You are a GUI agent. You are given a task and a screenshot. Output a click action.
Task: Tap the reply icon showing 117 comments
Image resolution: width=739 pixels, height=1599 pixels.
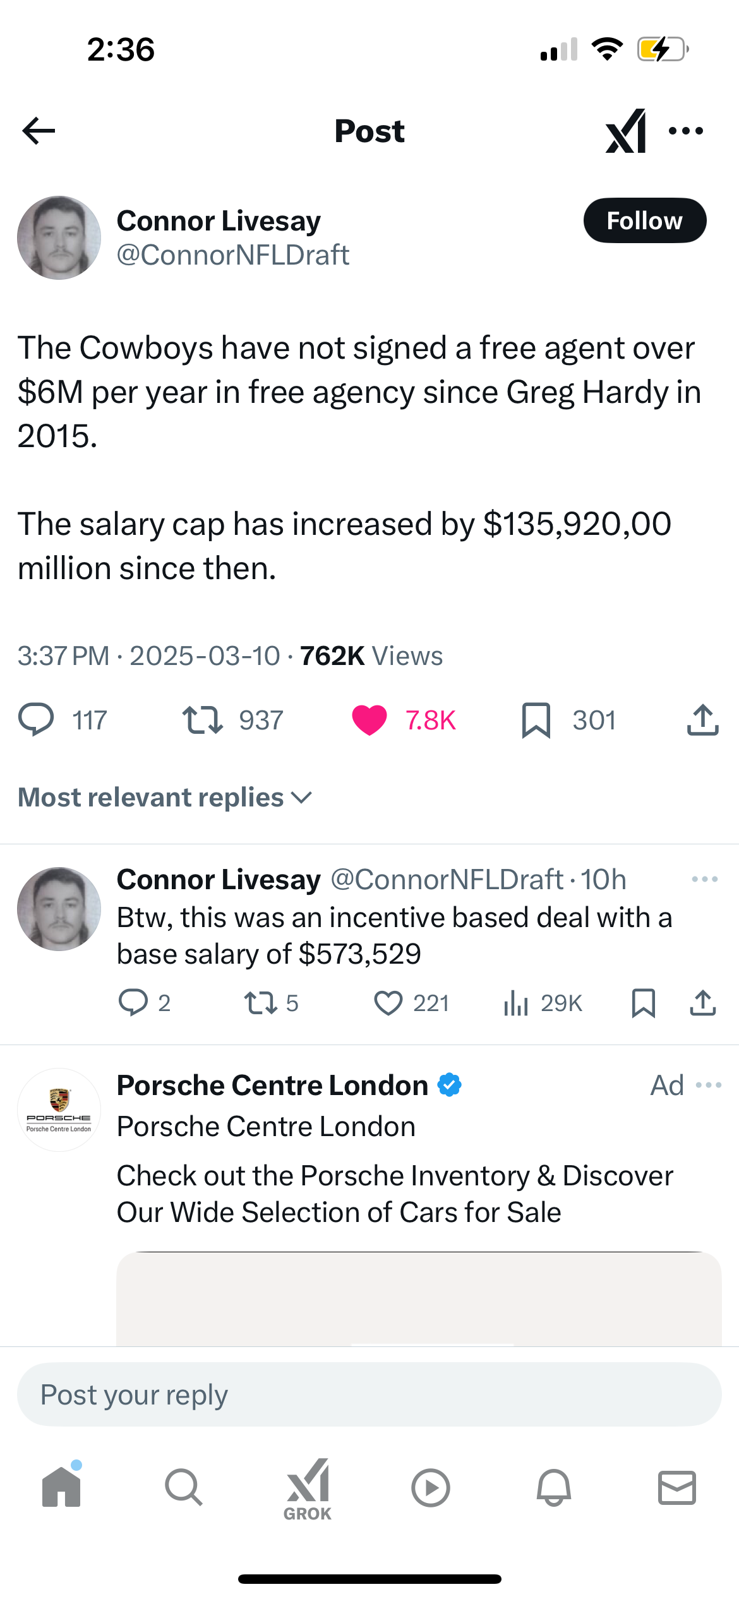[37, 720]
